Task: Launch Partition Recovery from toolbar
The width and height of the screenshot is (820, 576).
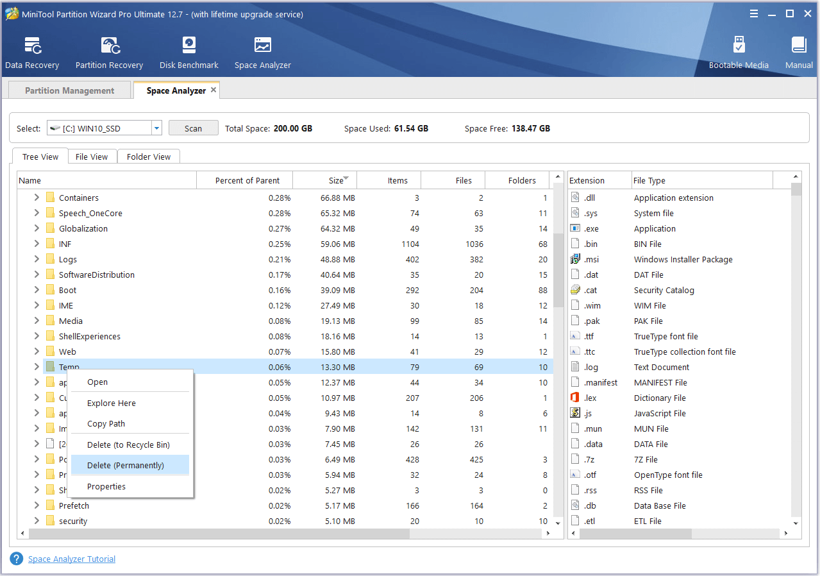Action: tap(109, 53)
